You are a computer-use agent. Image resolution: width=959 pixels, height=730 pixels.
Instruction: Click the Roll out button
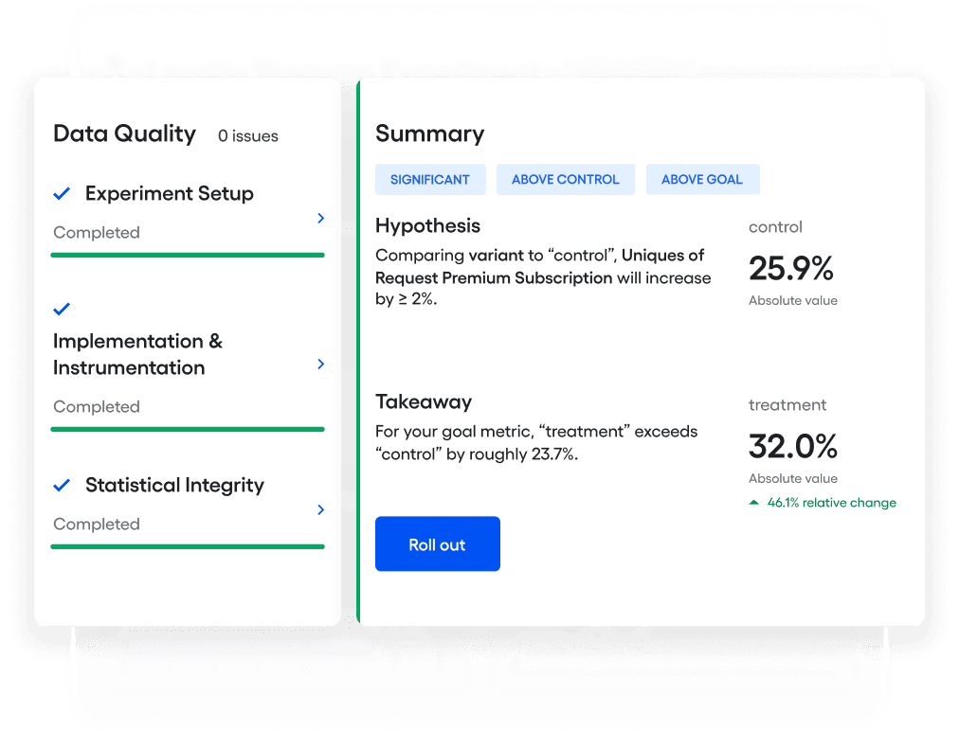click(437, 544)
